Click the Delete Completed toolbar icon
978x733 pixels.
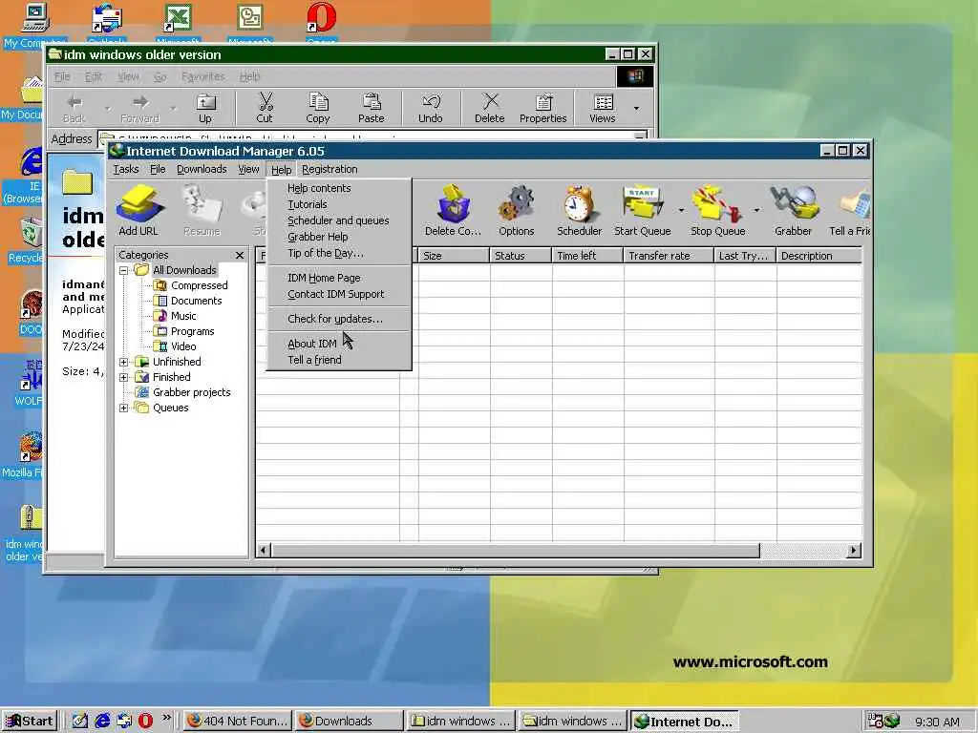click(453, 211)
